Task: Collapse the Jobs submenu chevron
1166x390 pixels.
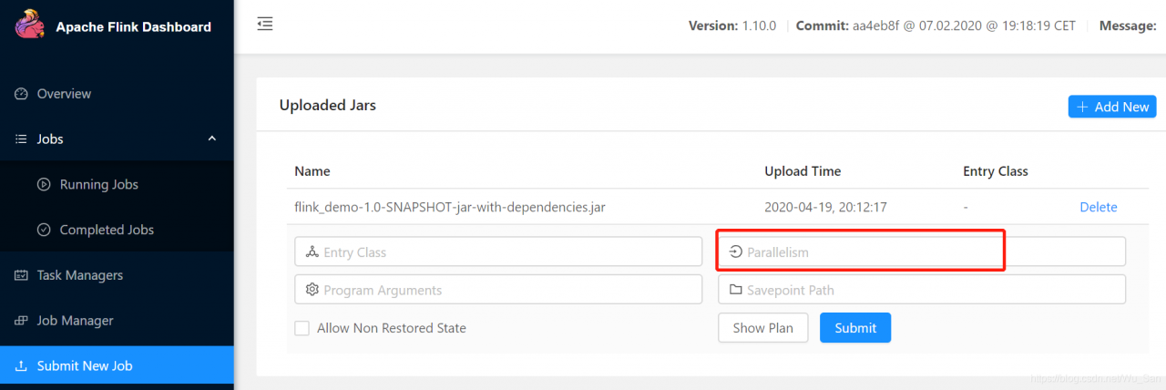Action: (x=212, y=139)
